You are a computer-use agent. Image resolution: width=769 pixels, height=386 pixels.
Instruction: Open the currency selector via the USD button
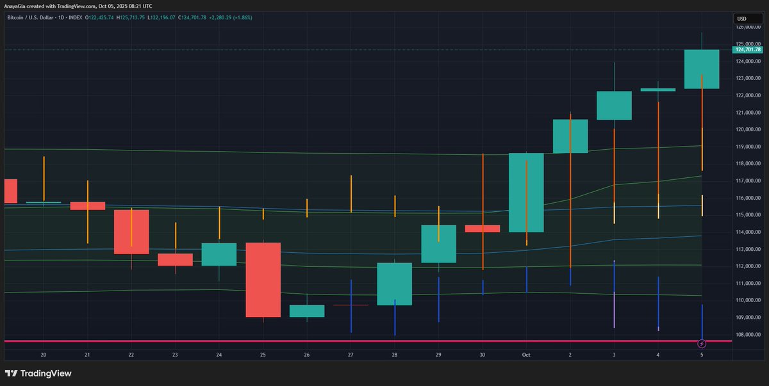pyautogui.click(x=747, y=18)
